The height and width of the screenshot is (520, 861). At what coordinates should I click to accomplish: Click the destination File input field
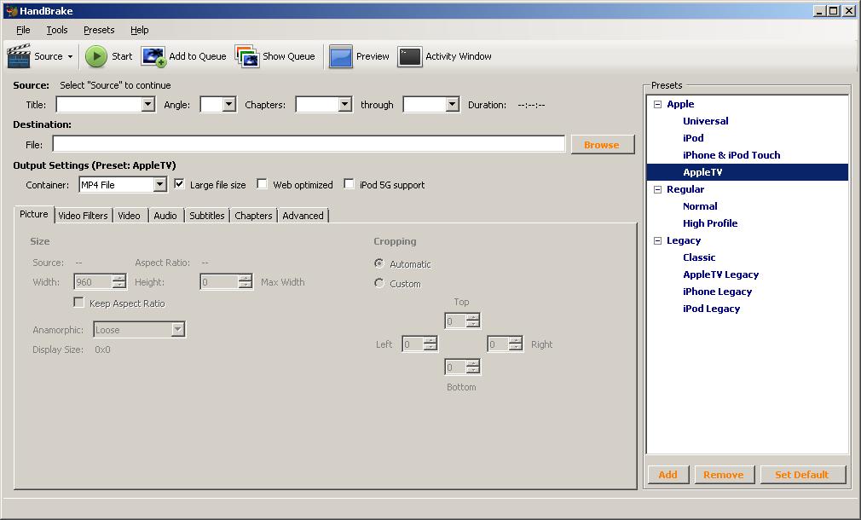coord(309,144)
